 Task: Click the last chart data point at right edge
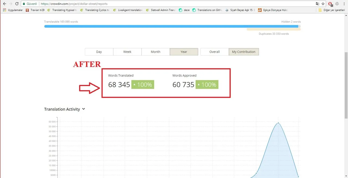(298, 177)
